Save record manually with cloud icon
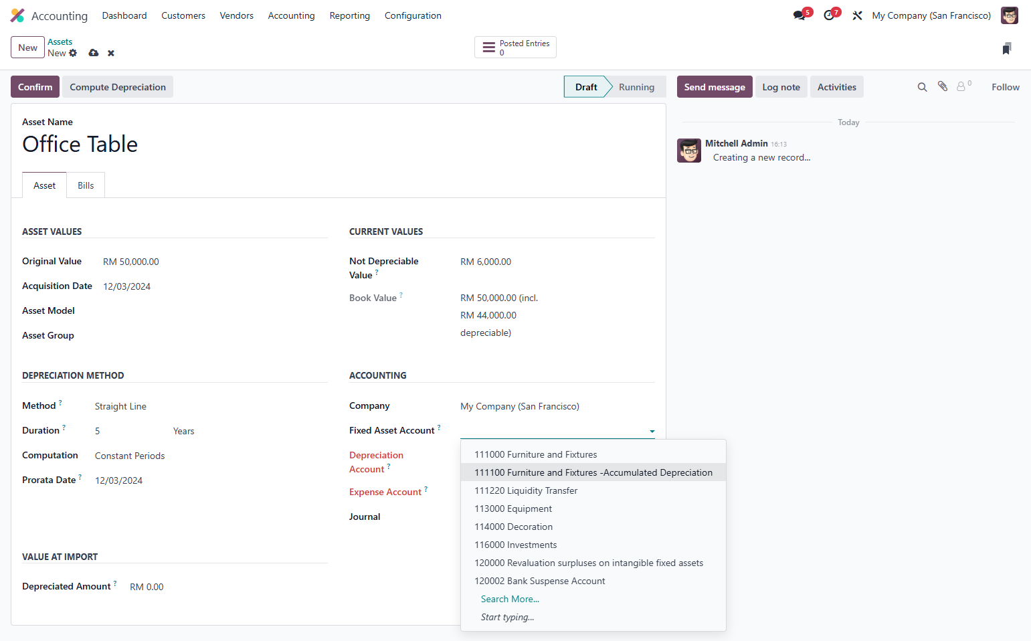Image resolution: width=1031 pixels, height=641 pixels. [94, 53]
